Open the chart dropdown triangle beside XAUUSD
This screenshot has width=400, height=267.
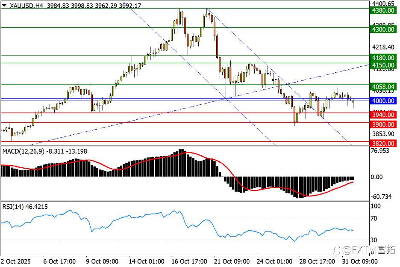tap(4, 6)
